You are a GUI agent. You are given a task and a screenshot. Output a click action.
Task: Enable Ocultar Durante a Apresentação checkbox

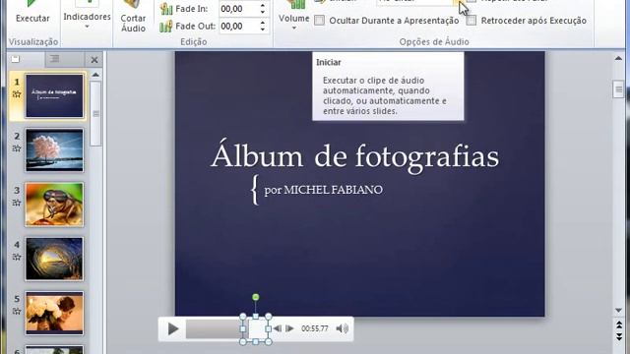pyautogui.click(x=319, y=21)
